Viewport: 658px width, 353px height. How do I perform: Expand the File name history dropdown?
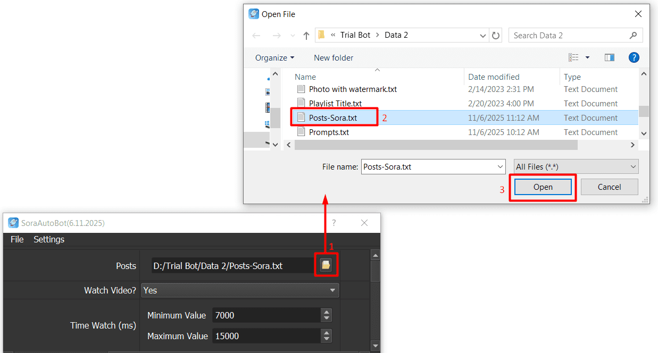coord(500,167)
